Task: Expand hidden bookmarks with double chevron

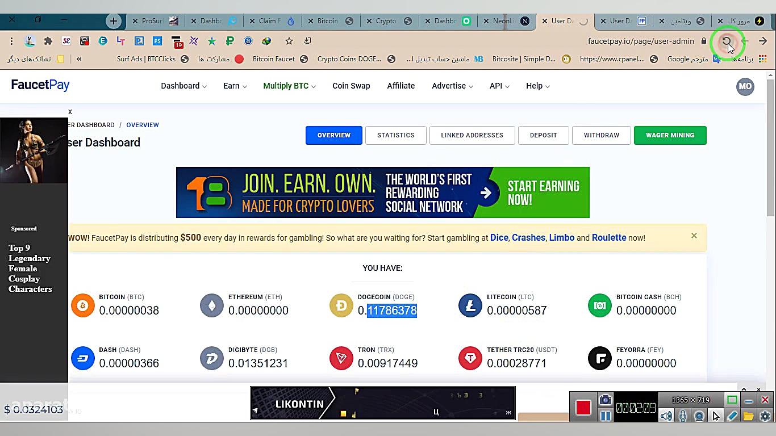Action: [x=79, y=58]
